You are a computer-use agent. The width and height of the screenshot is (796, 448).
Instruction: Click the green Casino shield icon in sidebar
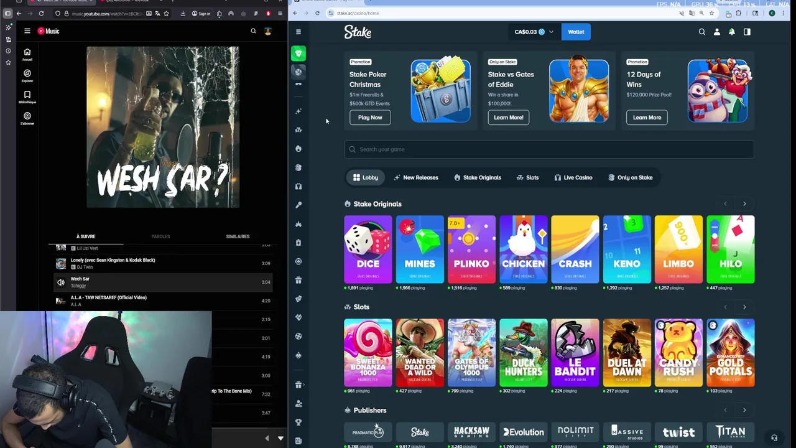click(x=298, y=54)
